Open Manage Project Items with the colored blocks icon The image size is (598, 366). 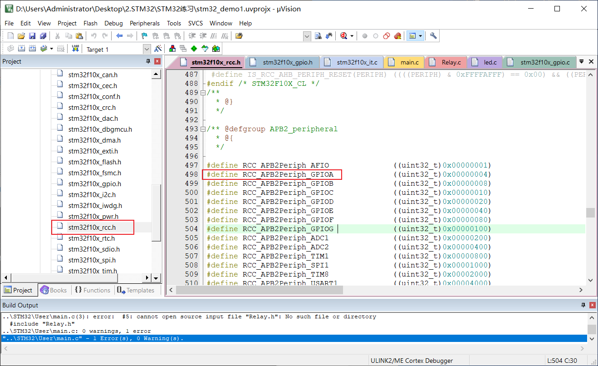tap(172, 49)
